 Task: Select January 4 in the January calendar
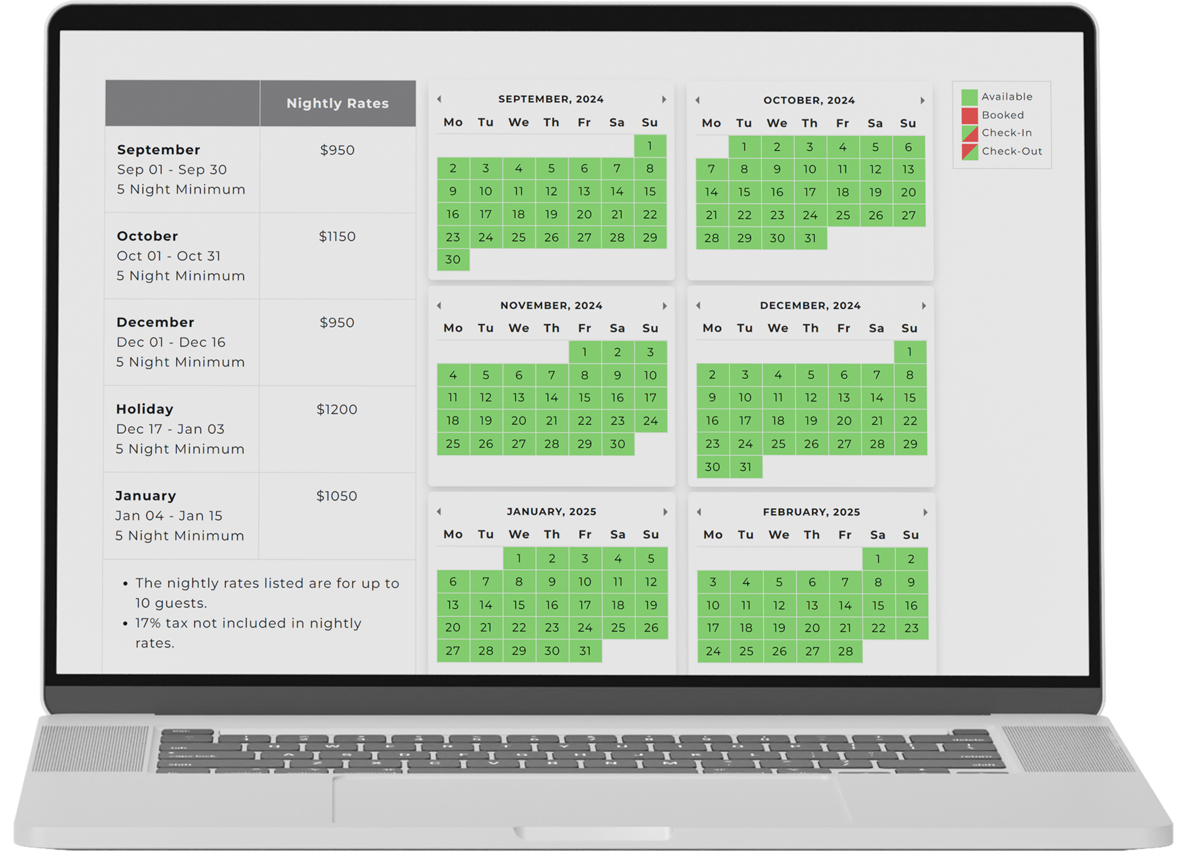coord(618,559)
